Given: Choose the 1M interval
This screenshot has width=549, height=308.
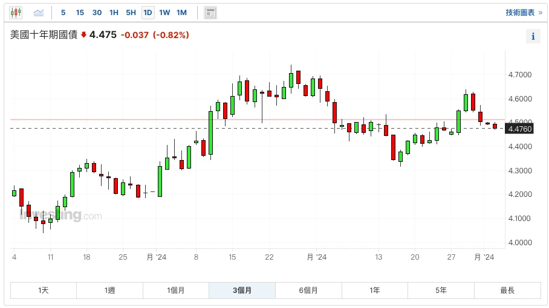Looking at the screenshot, I should coord(181,13).
